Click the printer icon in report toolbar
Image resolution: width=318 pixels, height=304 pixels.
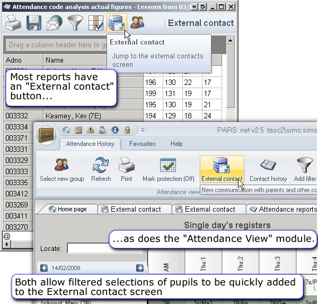pyautogui.click(x=14, y=23)
